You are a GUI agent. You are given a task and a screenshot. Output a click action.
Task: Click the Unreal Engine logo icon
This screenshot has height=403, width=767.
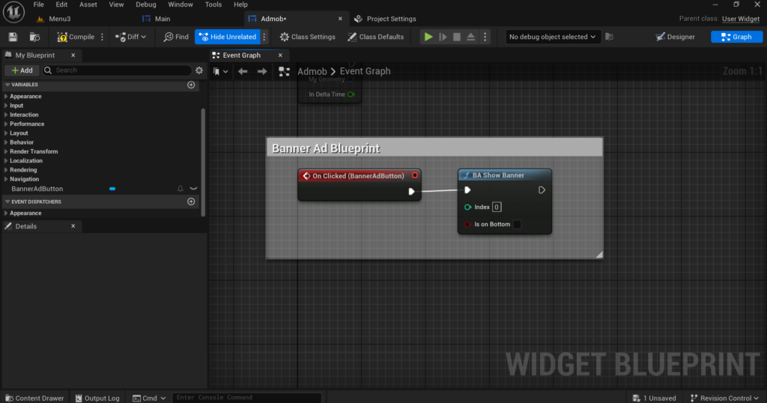tap(13, 12)
